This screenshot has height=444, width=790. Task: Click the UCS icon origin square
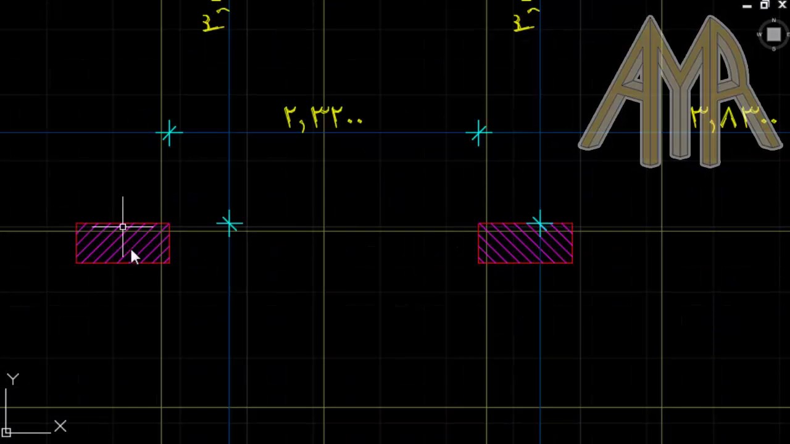point(6,432)
